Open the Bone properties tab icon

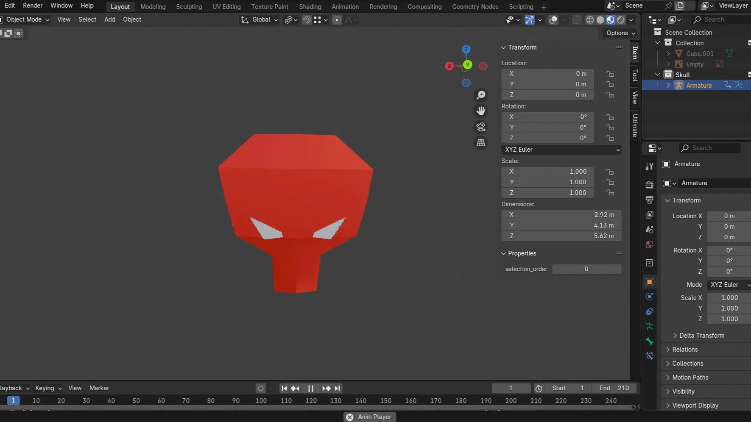[649, 341]
